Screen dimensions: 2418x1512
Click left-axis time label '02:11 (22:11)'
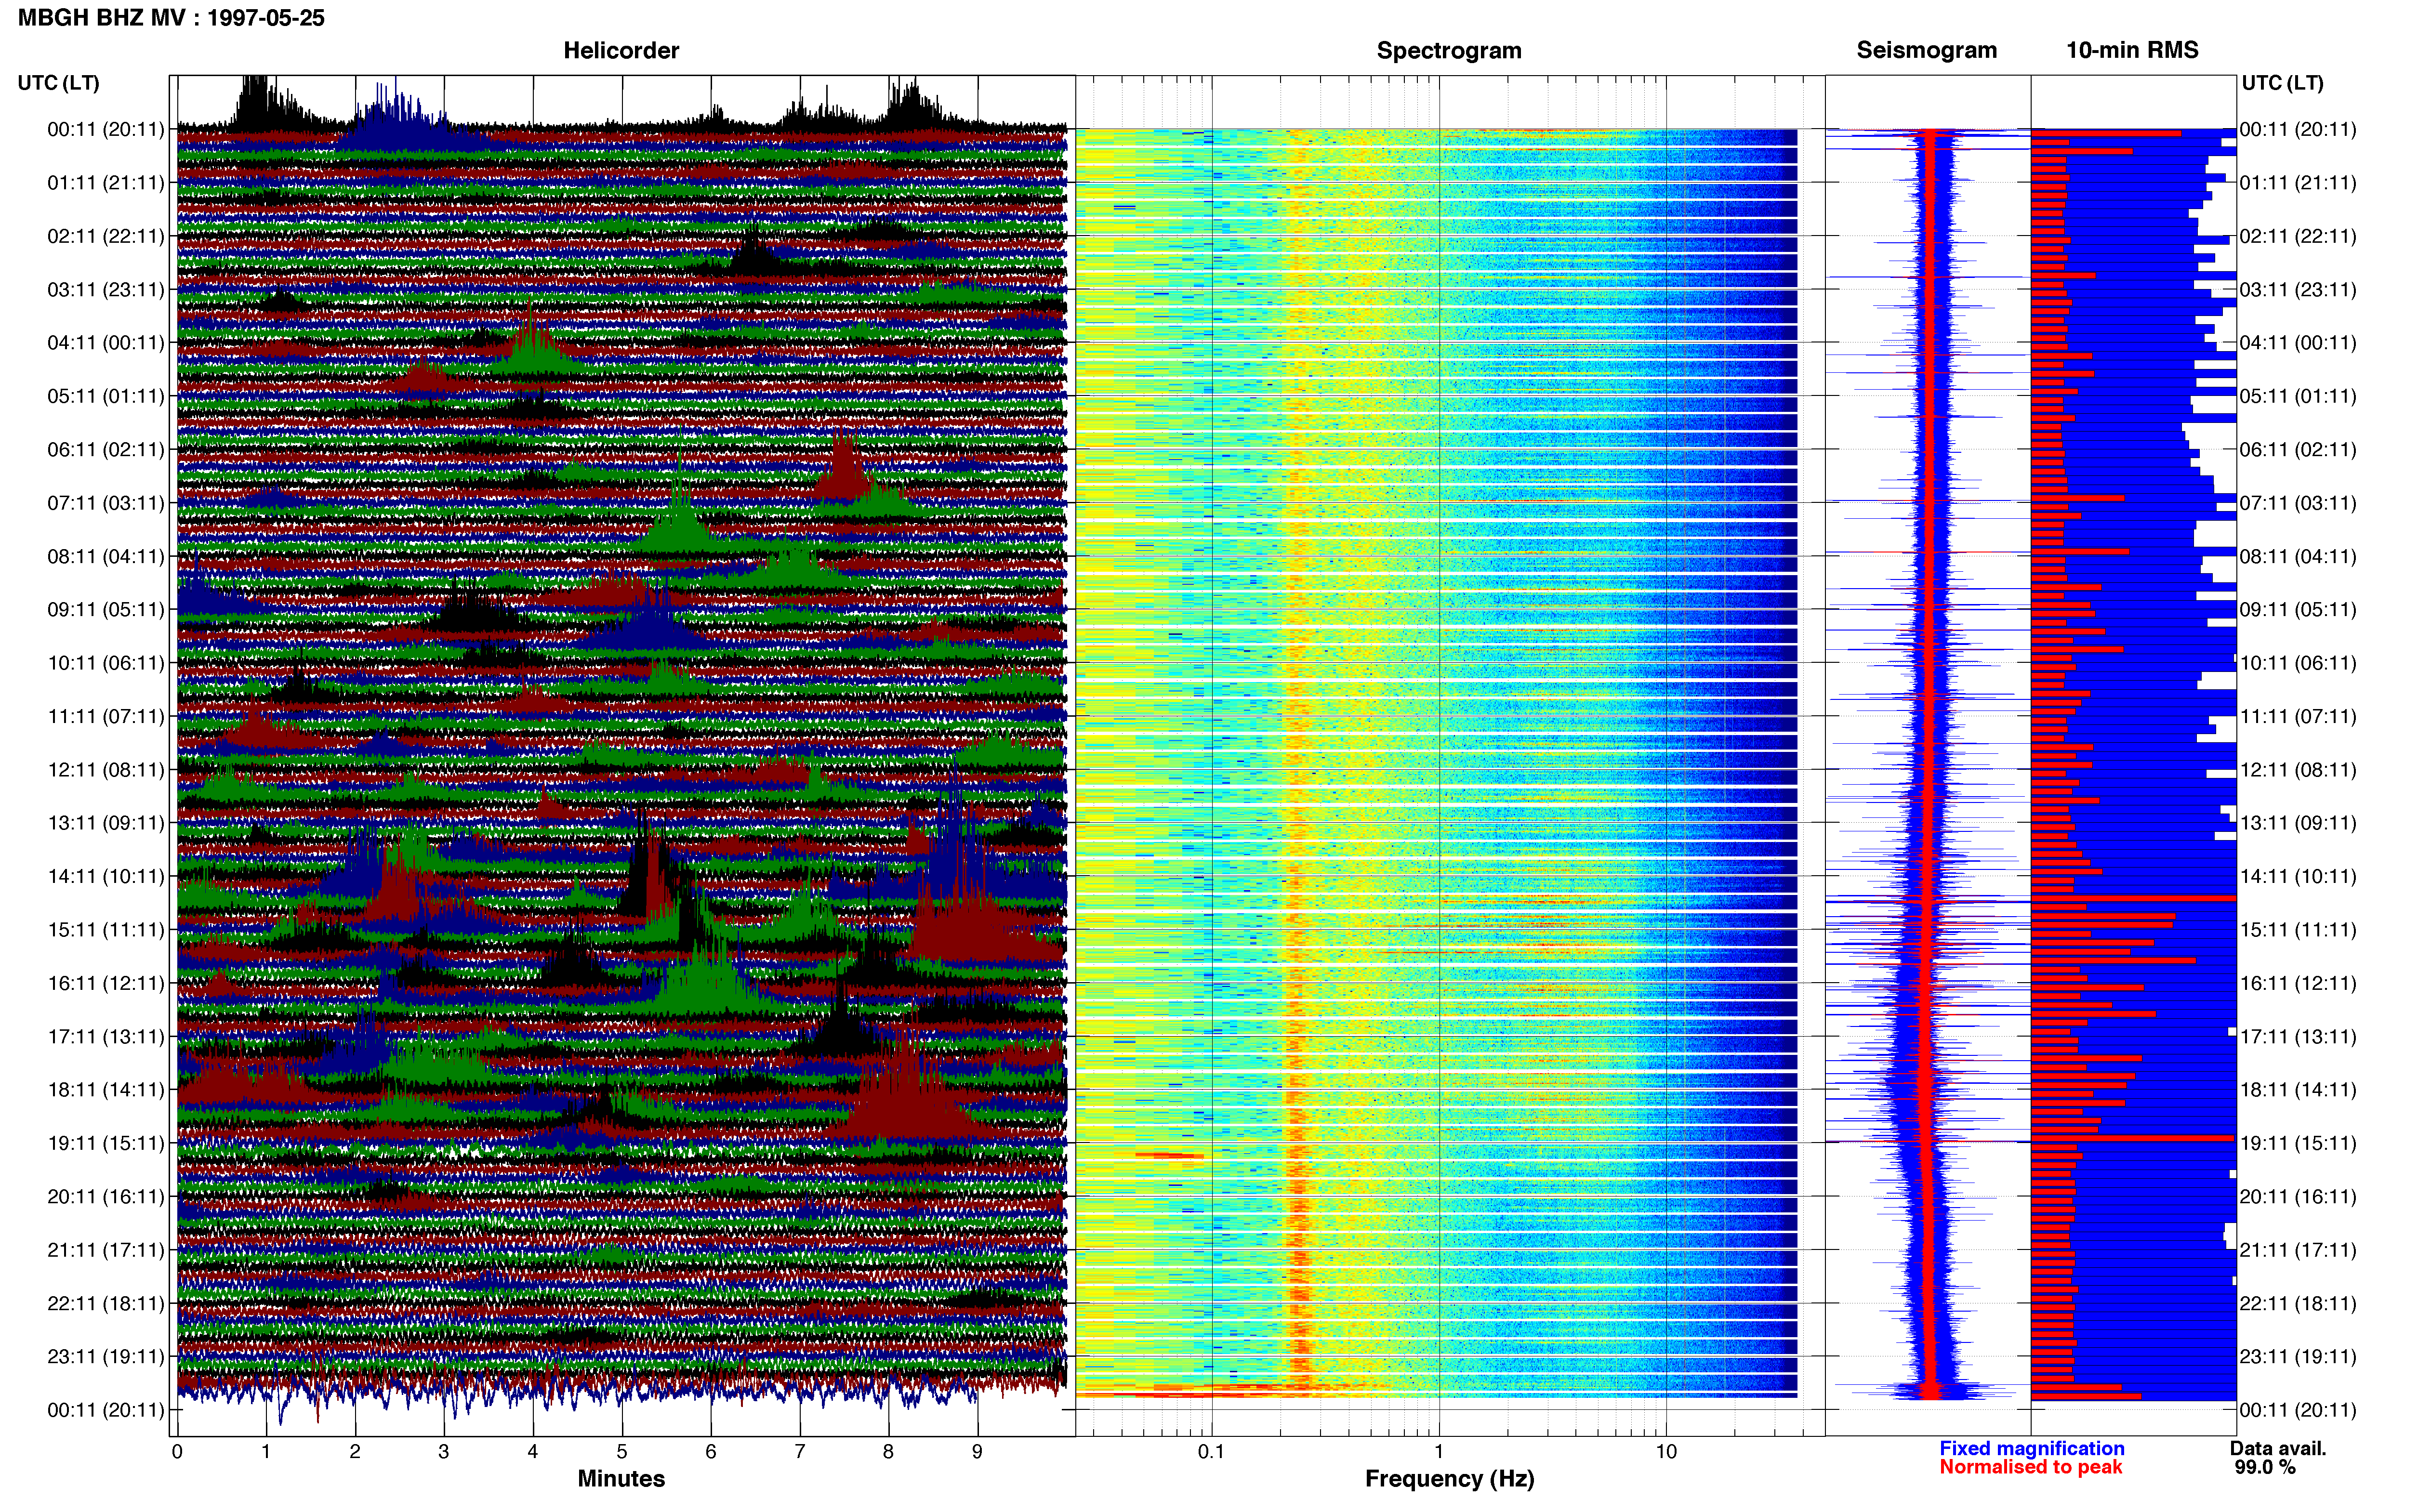pos(105,236)
